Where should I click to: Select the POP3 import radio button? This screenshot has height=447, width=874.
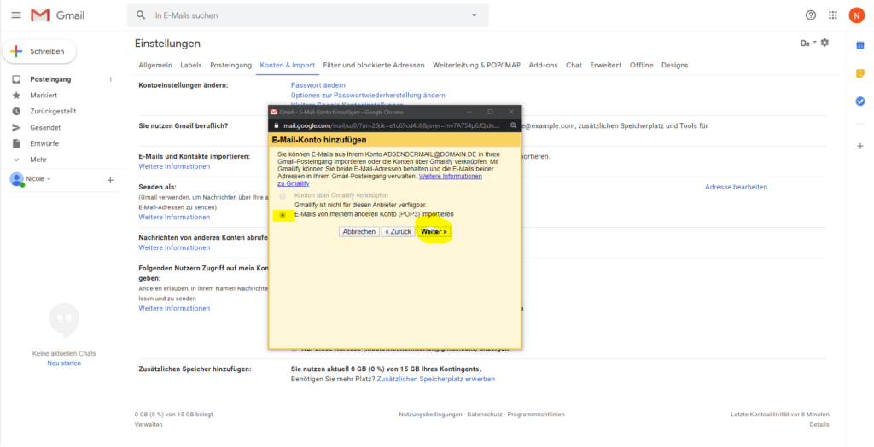pos(283,215)
